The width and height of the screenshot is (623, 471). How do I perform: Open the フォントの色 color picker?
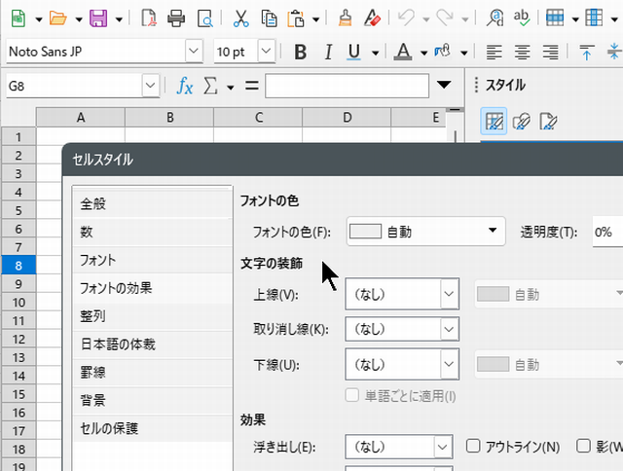tap(425, 232)
